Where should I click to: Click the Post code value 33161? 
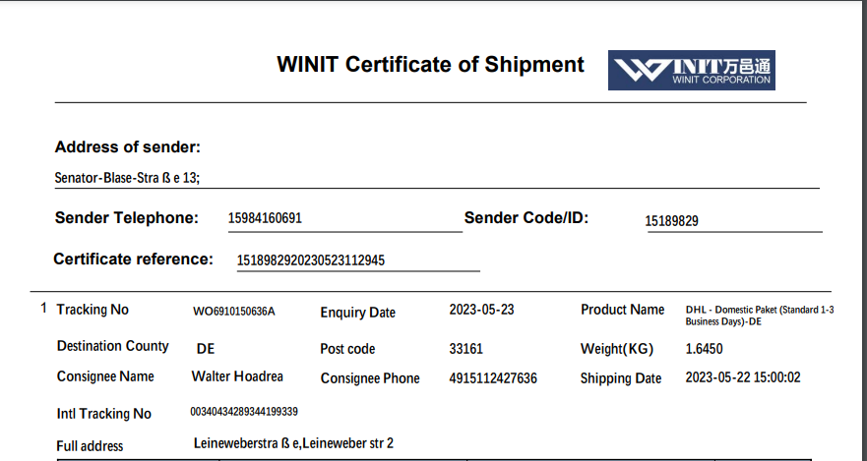coord(466,349)
